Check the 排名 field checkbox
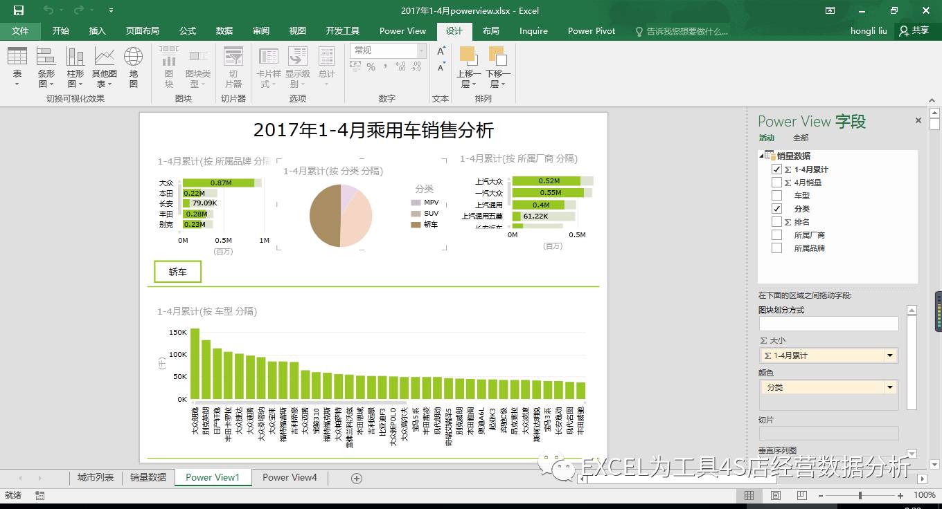Image resolution: width=942 pixels, height=509 pixels. tap(776, 222)
